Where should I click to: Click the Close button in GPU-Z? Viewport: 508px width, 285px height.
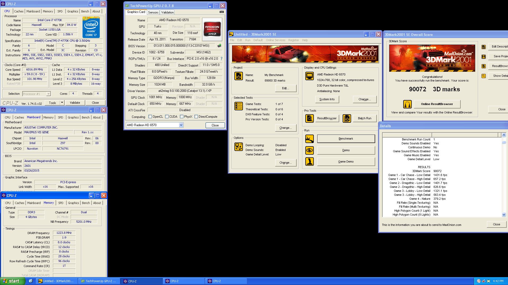pos(215,125)
